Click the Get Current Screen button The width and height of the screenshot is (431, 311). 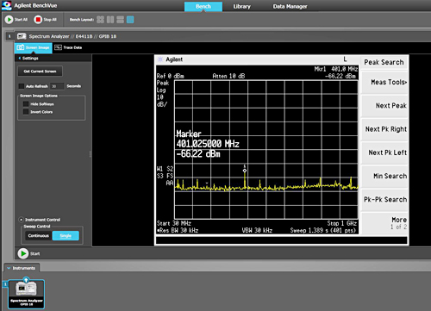tap(40, 72)
